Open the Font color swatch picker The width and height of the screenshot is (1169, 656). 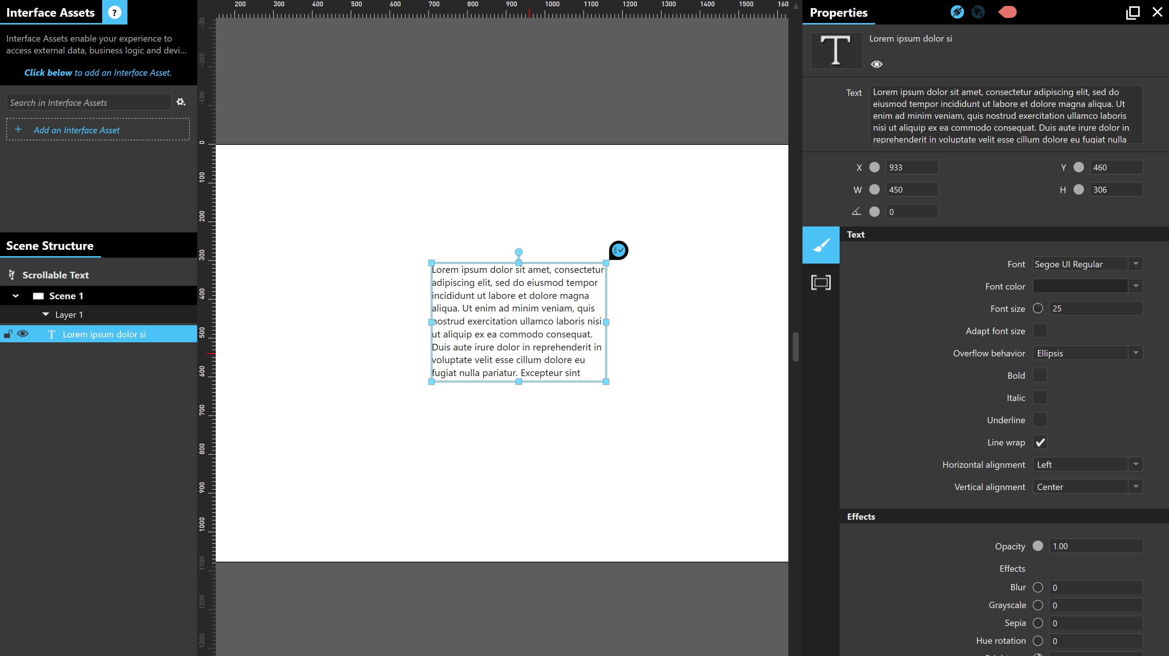(1080, 286)
